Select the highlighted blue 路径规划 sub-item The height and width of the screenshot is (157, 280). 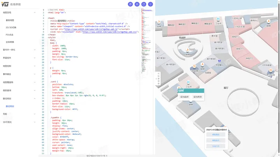point(10,106)
